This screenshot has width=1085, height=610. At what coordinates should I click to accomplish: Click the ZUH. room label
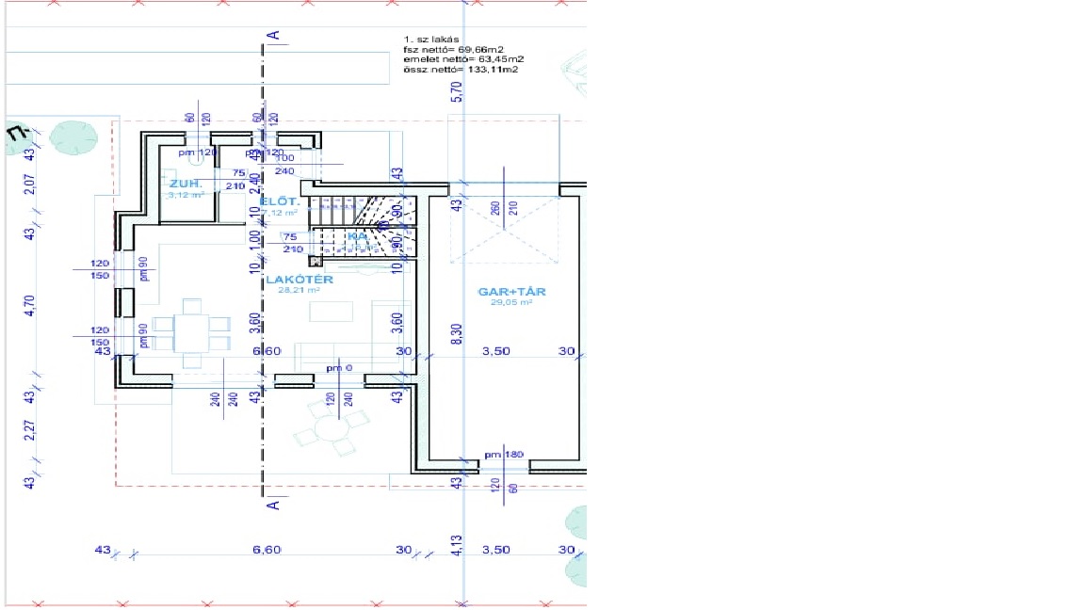[181, 185]
